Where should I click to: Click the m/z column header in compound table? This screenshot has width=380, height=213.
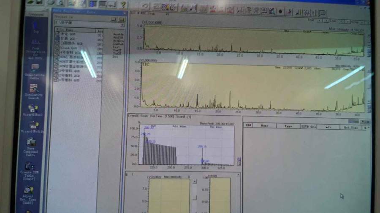[x=328, y=127]
